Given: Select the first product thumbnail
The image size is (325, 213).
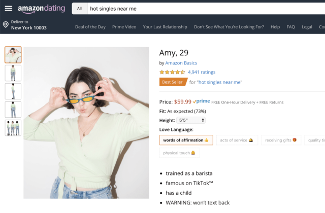Looking at the screenshot, I should click(x=13, y=55).
